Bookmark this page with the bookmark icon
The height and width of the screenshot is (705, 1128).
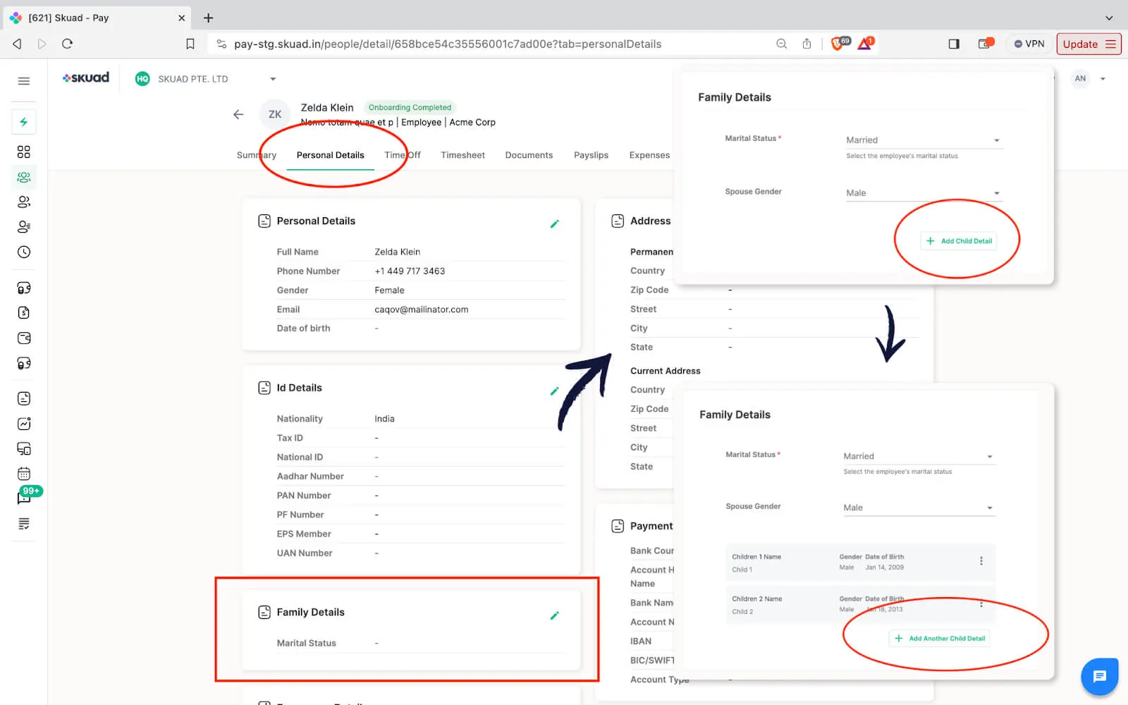pyautogui.click(x=190, y=44)
